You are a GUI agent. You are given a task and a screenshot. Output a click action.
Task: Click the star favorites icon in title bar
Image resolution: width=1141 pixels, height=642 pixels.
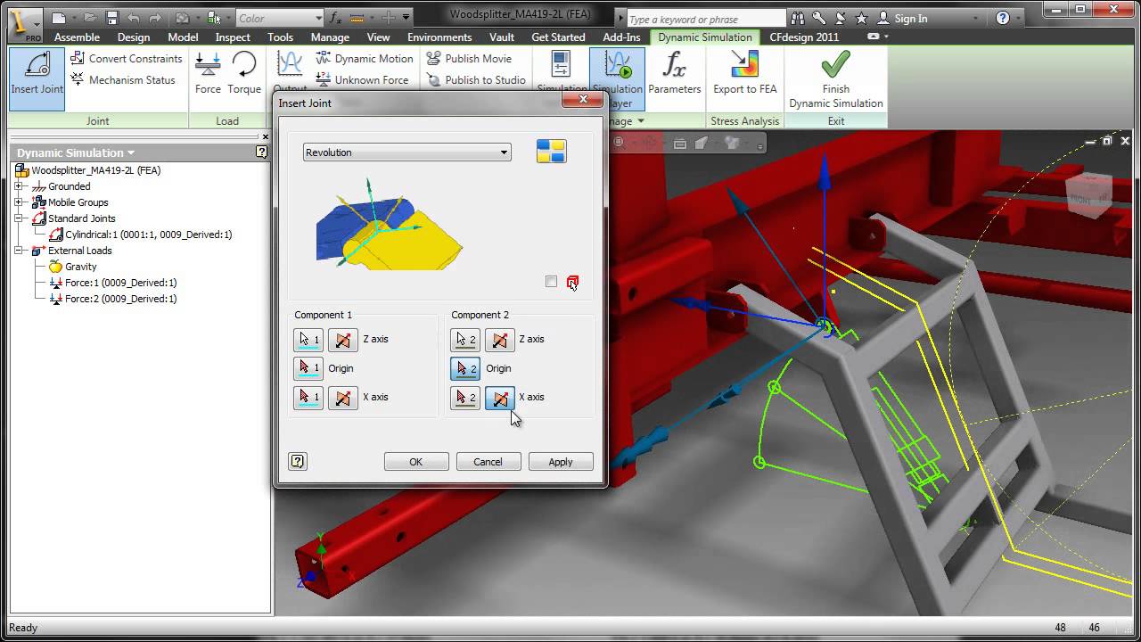coord(861,18)
